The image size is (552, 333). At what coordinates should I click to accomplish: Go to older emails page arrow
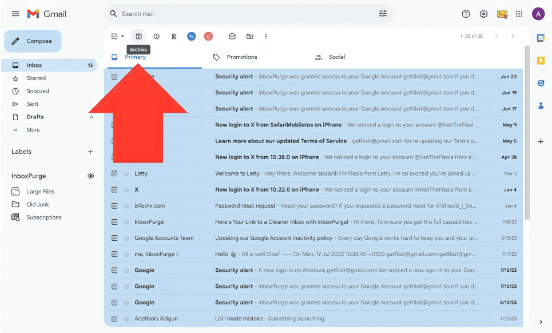coord(512,36)
